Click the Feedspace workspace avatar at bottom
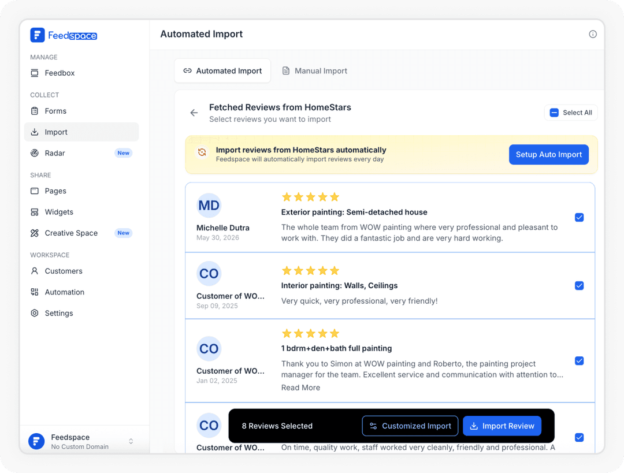This screenshot has width=624, height=473. point(36,441)
